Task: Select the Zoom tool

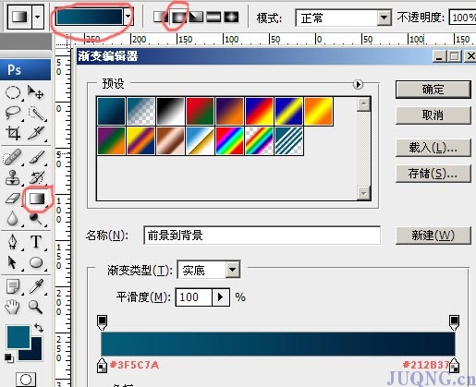Action: [35, 307]
